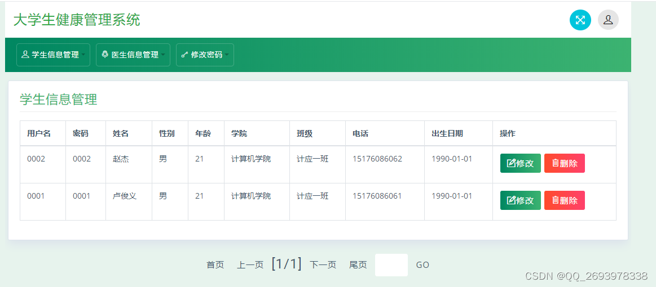656x287 pixels.
Task: Click 学生信息管理 panel heading
Action: click(x=59, y=99)
